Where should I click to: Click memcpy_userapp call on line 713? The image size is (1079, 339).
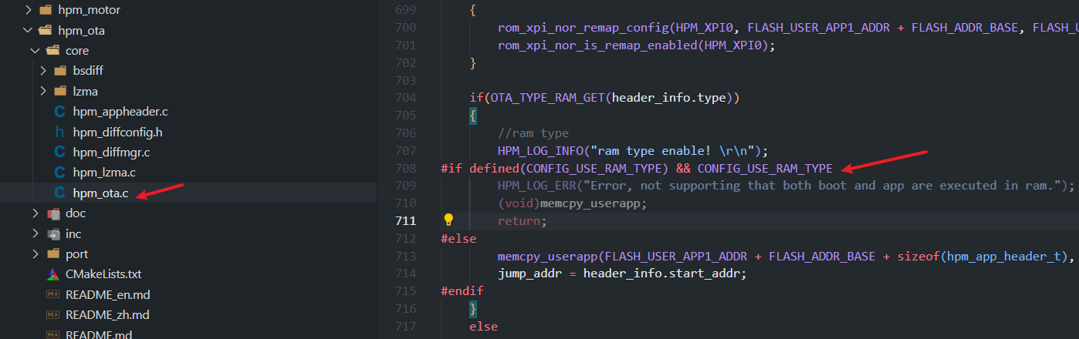(547, 256)
